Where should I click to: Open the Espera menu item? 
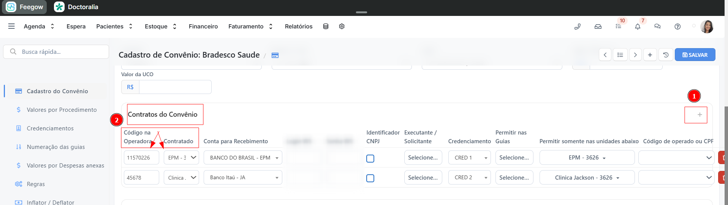tap(76, 27)
